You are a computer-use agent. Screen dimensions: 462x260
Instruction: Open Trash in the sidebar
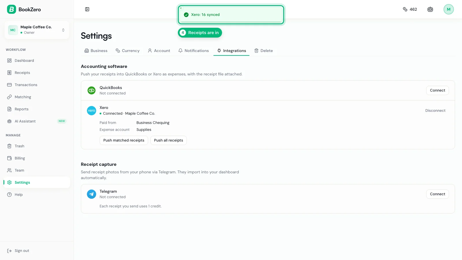37,146
